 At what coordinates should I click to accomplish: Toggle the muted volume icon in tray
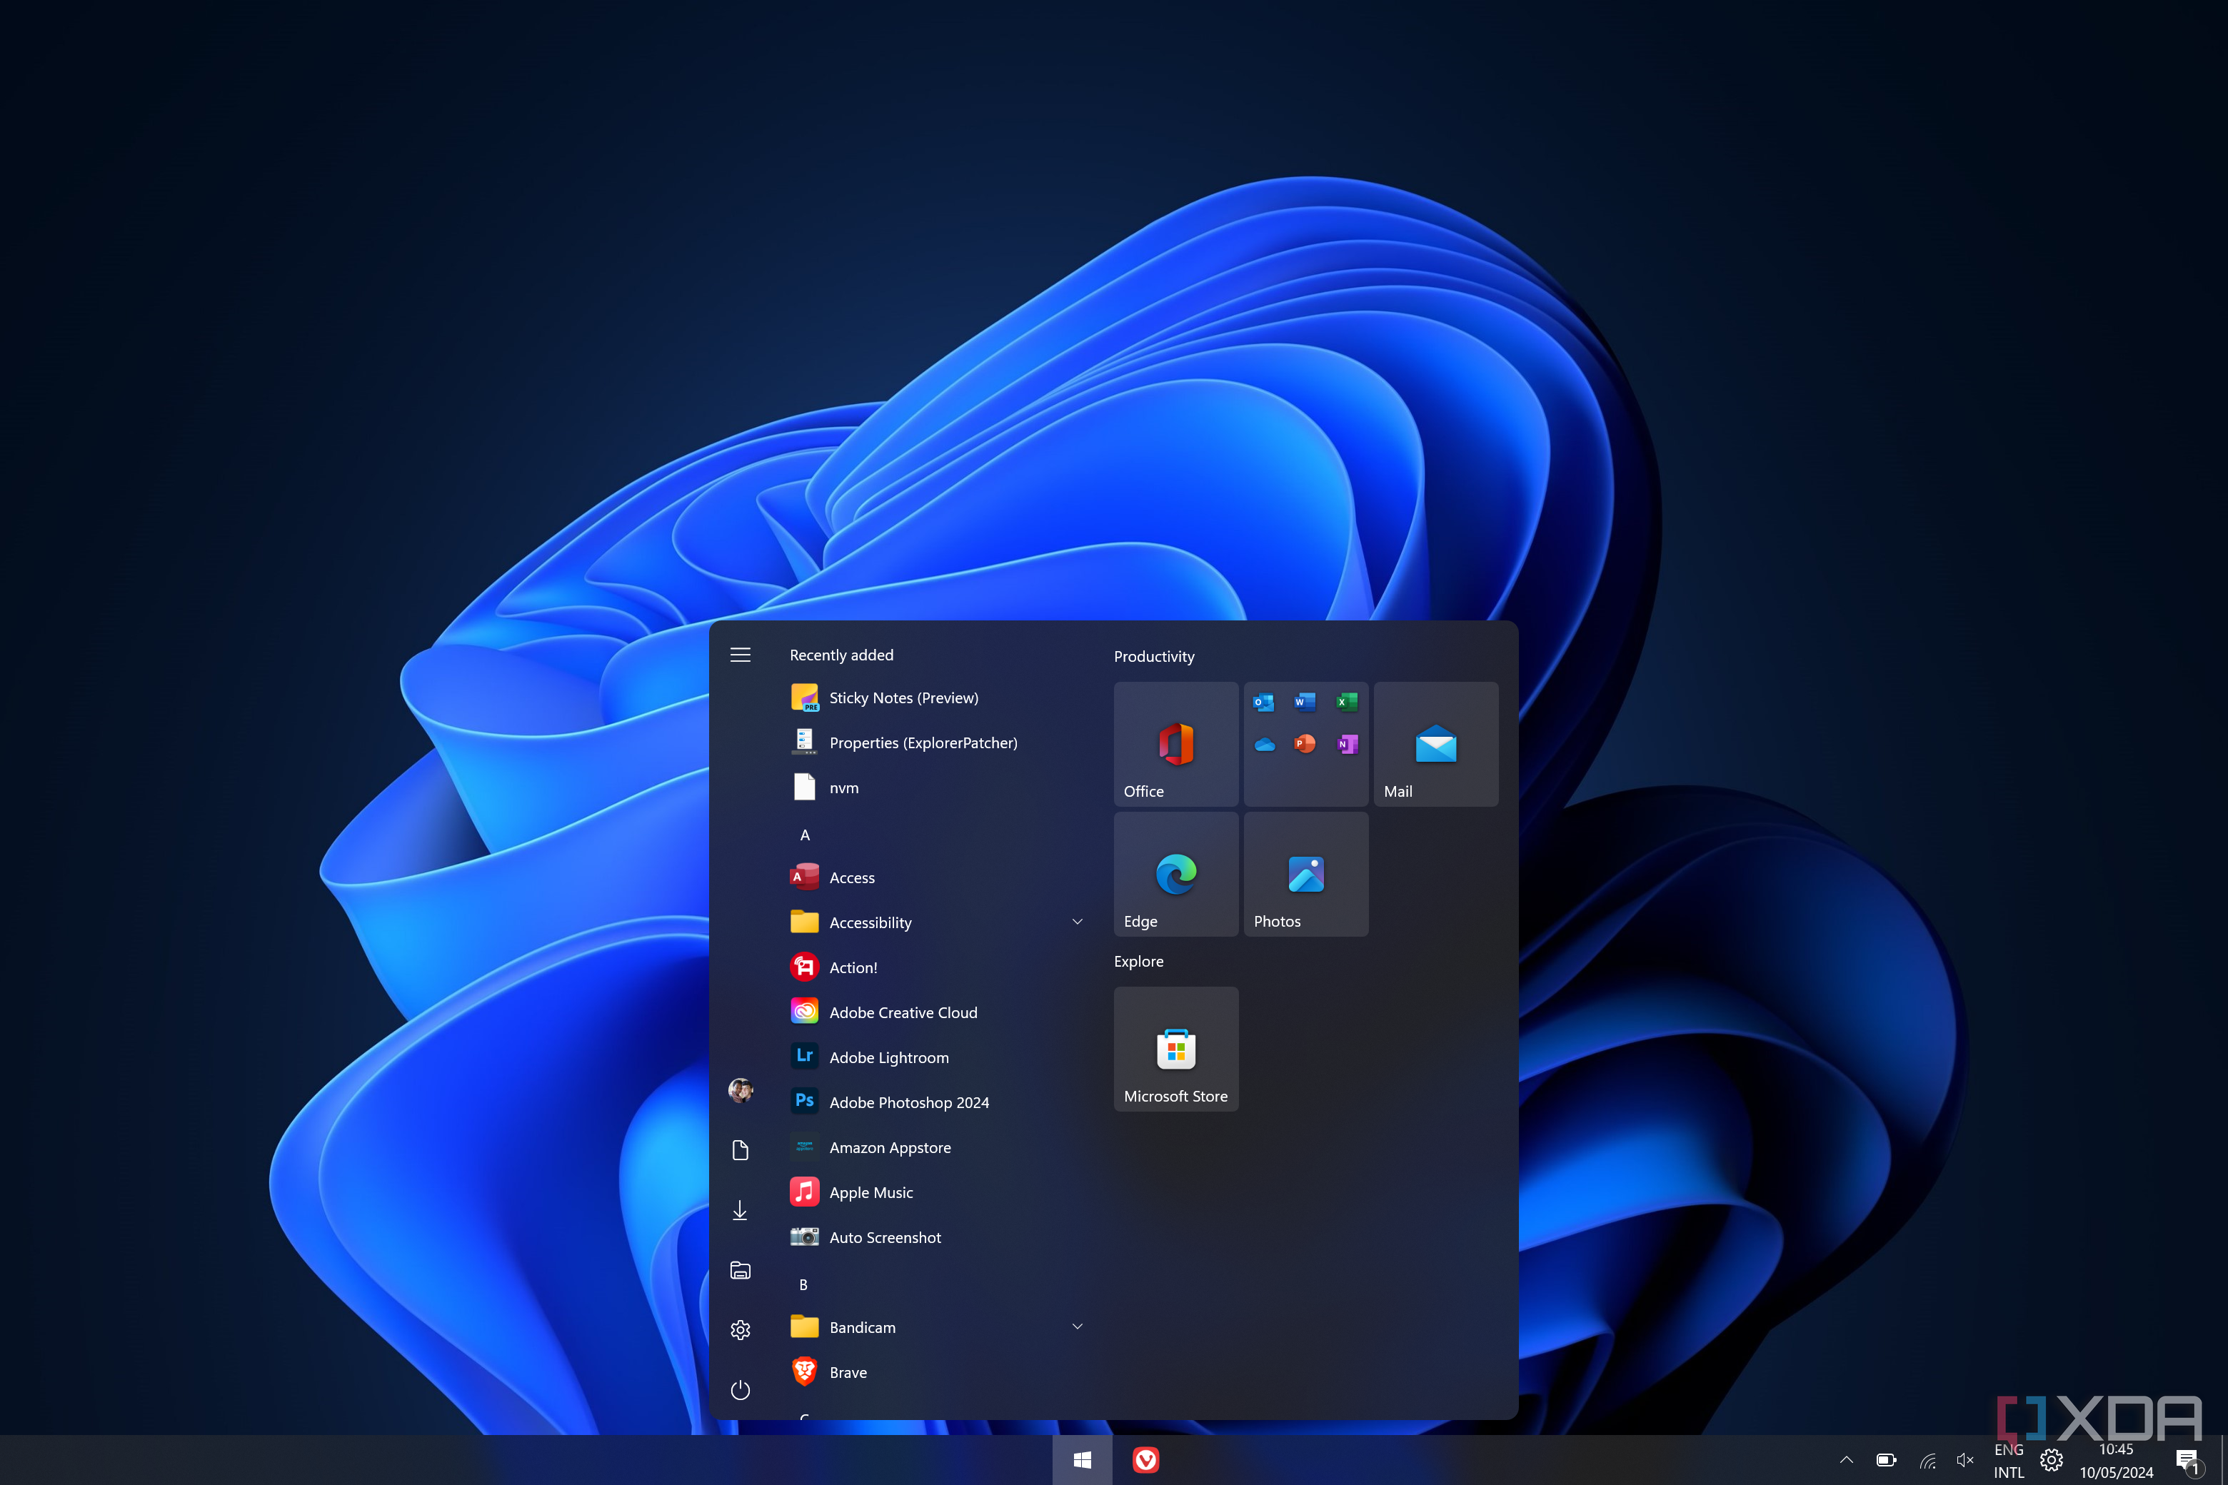coord(1964,1459)
